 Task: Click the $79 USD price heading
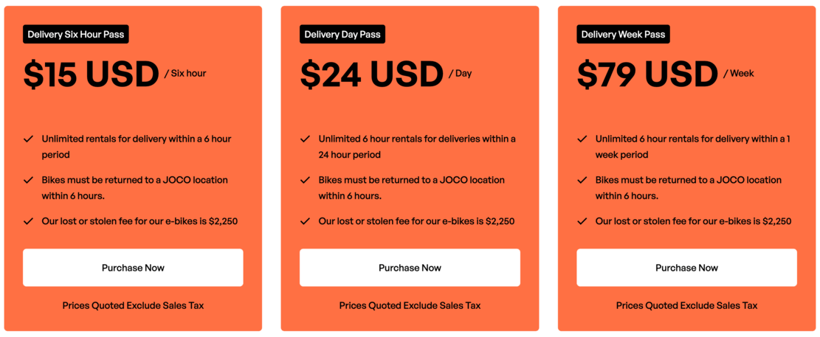point(647,74)
